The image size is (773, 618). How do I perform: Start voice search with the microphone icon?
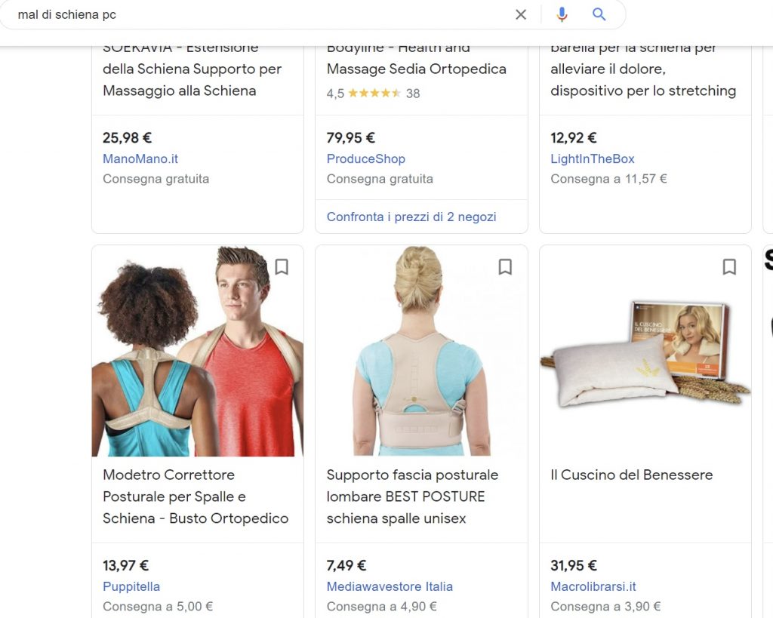click(562, 15)
